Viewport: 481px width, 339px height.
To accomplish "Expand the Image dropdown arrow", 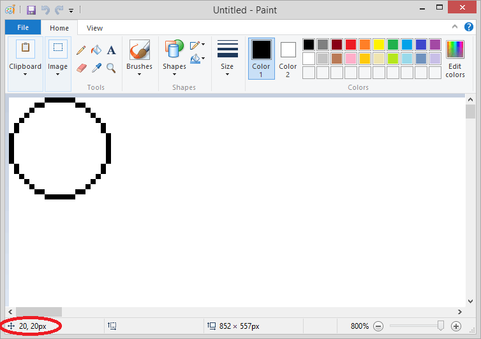I will (x=57, y=74).
